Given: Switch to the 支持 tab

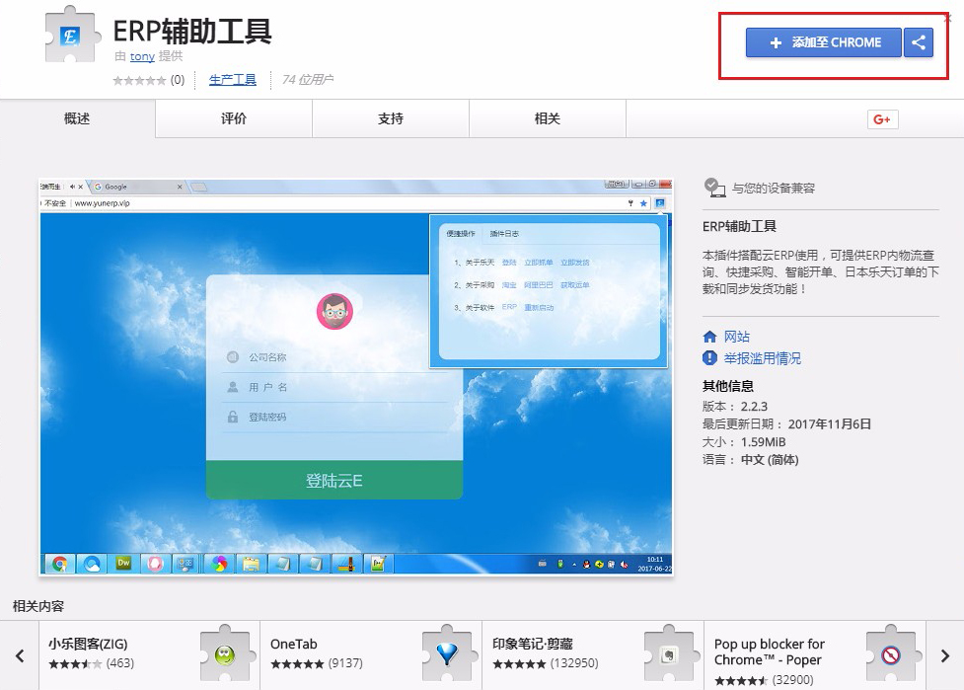Looking at the screenshot, I should point(391,118).
